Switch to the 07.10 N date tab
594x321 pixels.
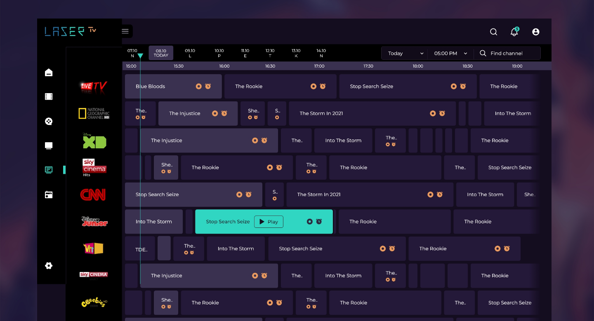[x=132, y=53]
